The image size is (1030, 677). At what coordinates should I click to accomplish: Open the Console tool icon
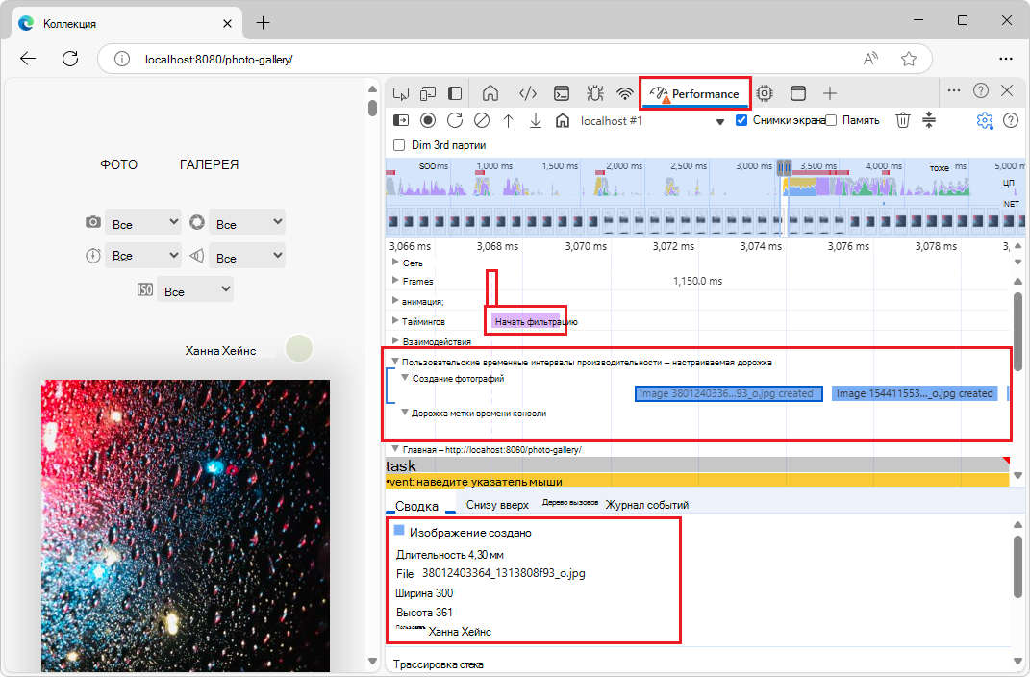tap(562, 93)
